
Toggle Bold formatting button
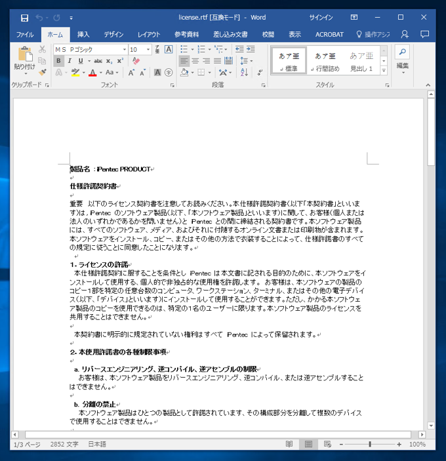point(58,61)
